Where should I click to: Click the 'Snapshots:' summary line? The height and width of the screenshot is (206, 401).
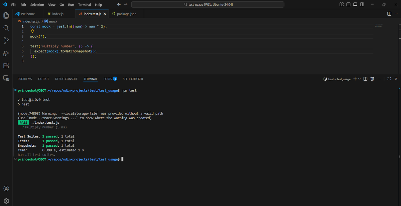pyautogui.click(x=46, y=146)
